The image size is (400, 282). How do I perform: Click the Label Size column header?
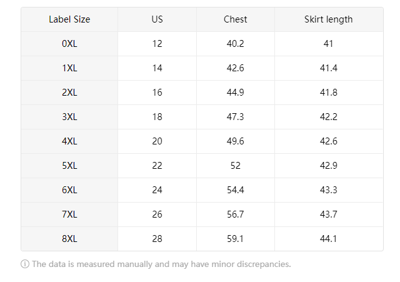pos(69,19)
